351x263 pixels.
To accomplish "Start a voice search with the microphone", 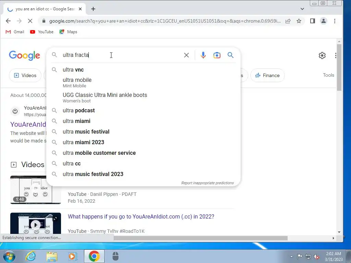I will tap(203, 55).
